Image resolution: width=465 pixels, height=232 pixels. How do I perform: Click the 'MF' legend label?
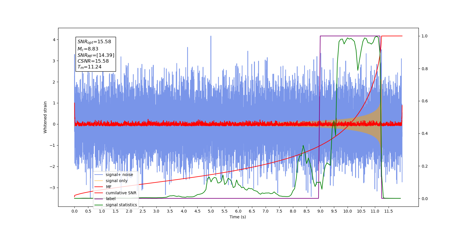tap(109, 187)
